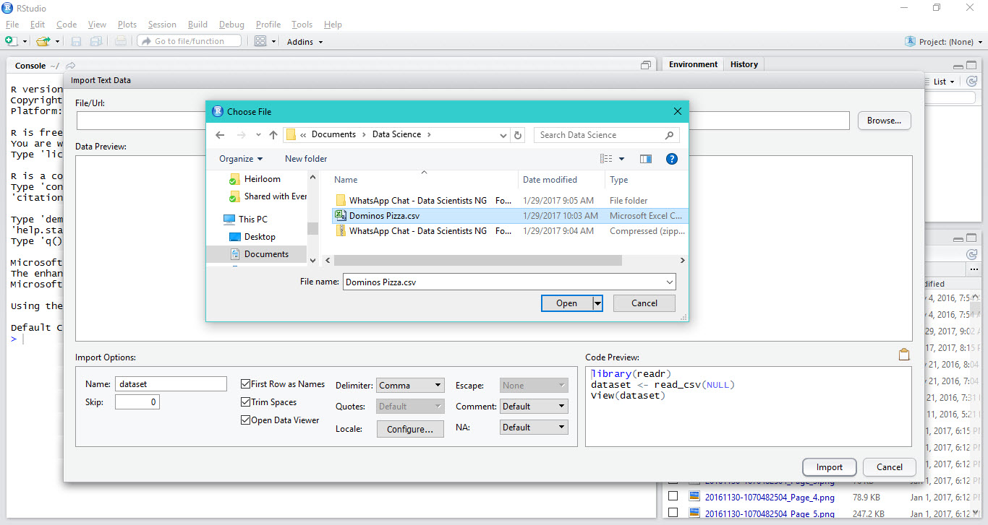Show the preview pane in Choose File
Screen dimensions: 988x525
[646, 159]
